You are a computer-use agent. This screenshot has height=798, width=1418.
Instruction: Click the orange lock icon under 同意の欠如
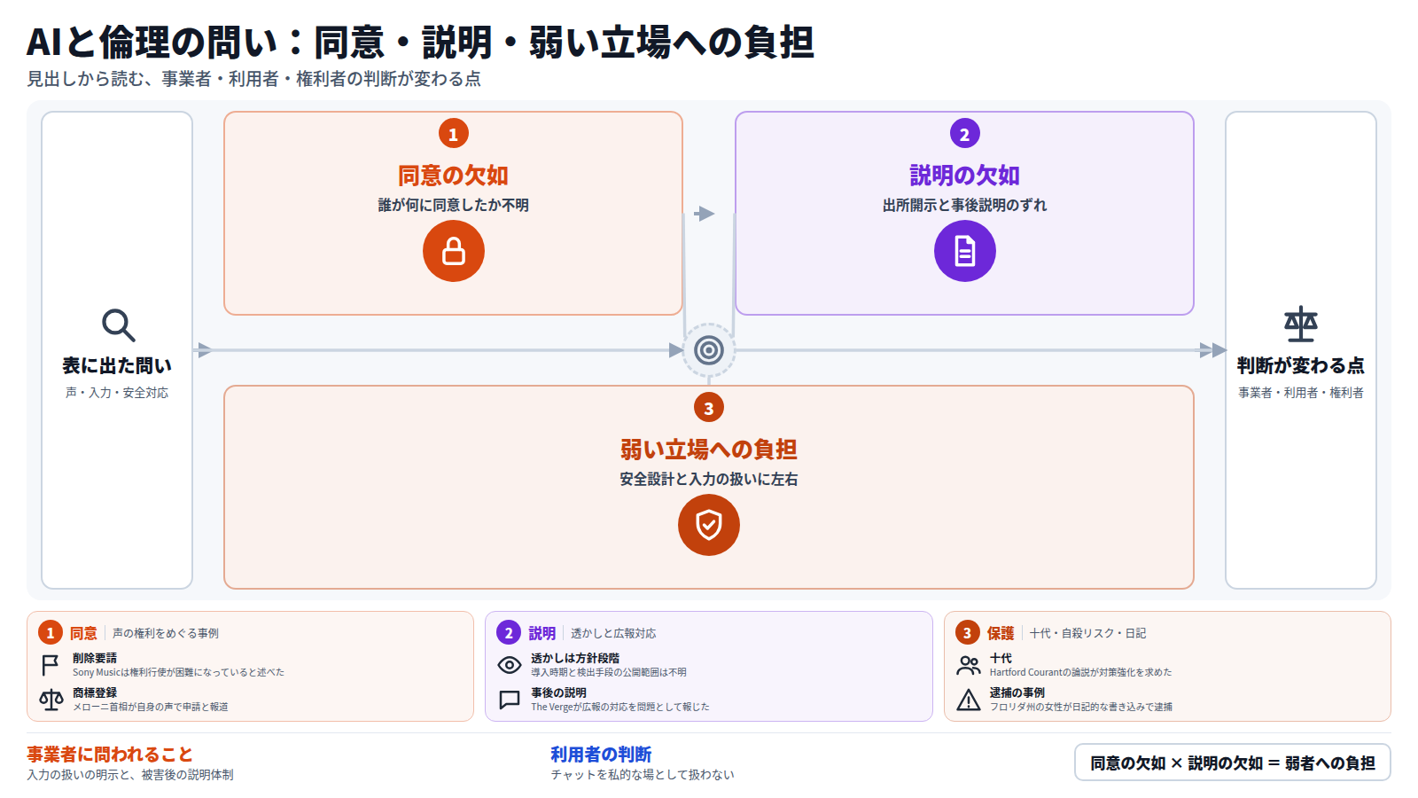tap(454, 251)
